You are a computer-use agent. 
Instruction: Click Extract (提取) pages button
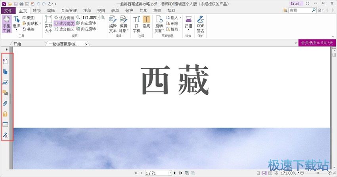pyautogui.click(x=172, y=29)
